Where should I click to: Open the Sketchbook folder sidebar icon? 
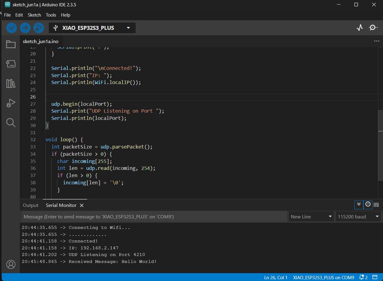pos(11,45)
